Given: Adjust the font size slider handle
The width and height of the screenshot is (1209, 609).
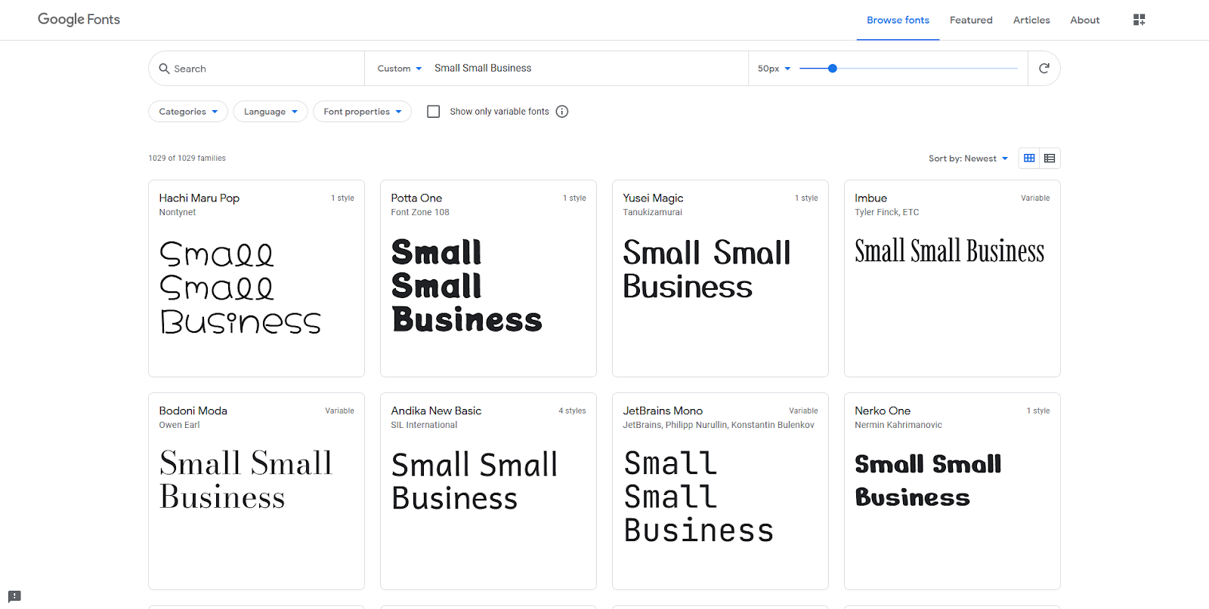Looking at the screenshot, I should [833, 69].
